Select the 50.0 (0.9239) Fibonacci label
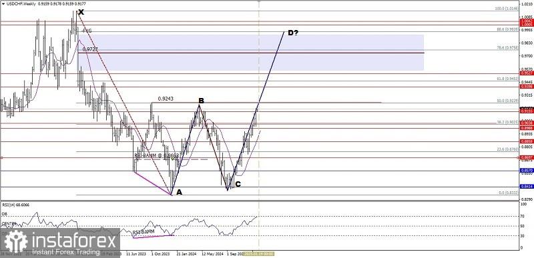The height and width of the screenshot is (258, 534). (507, 101)
